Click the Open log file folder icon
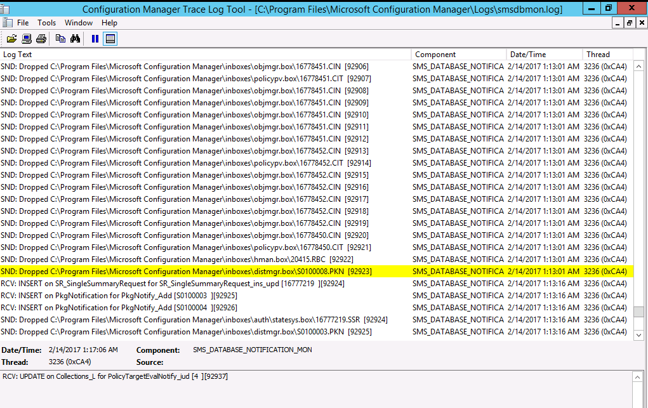This screenshot has height=408, width=648. 11,39
